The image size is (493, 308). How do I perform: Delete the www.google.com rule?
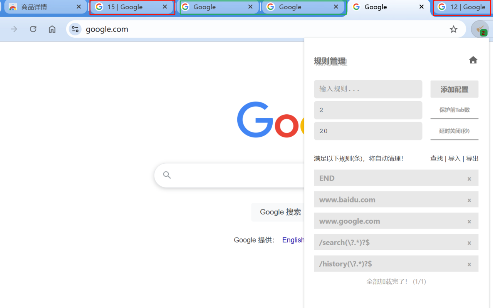pos(469,221)
